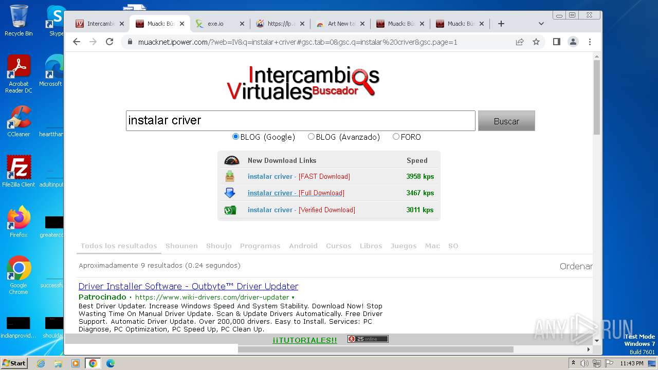This screenshot has height=370, width=658.
Task: Select the BLOG (Avanzado) radio option
Action: [x=311, y=137]
